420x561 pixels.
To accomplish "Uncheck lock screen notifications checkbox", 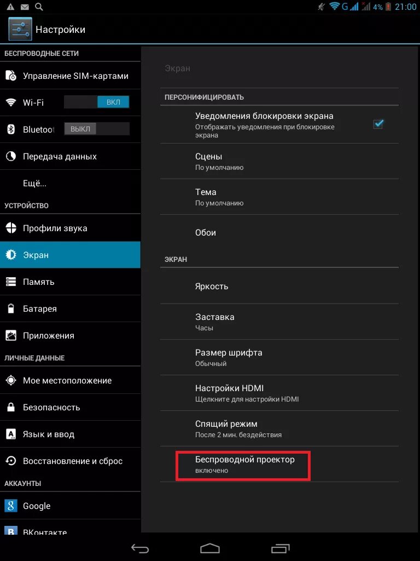I will [378, 124].
